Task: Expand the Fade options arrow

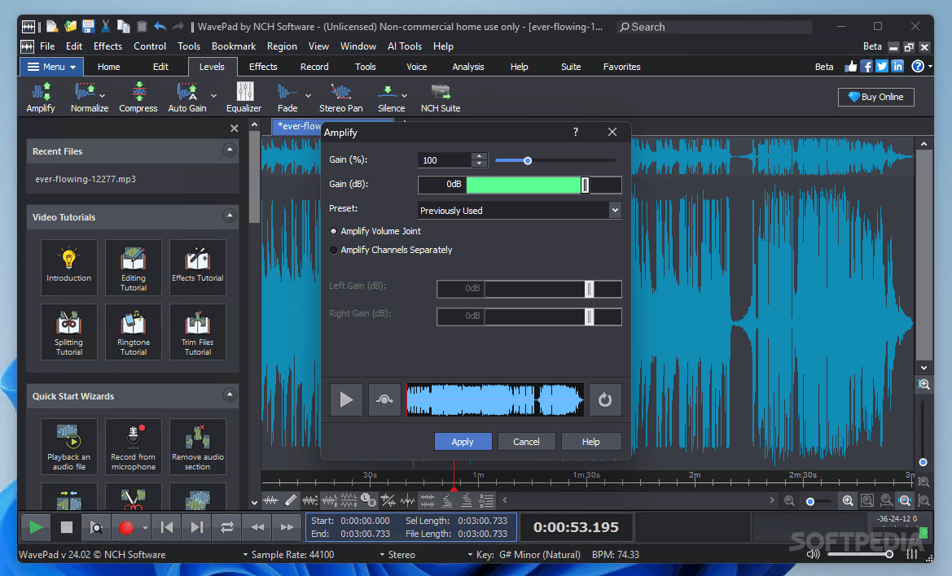Action: 308,96
